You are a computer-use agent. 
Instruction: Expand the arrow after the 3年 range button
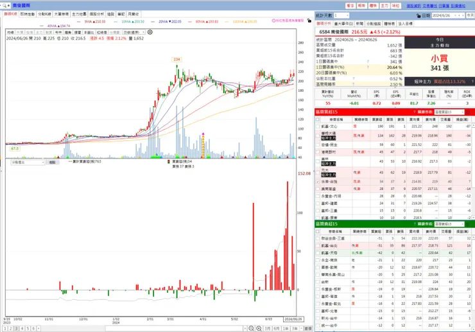click(302, 328)
